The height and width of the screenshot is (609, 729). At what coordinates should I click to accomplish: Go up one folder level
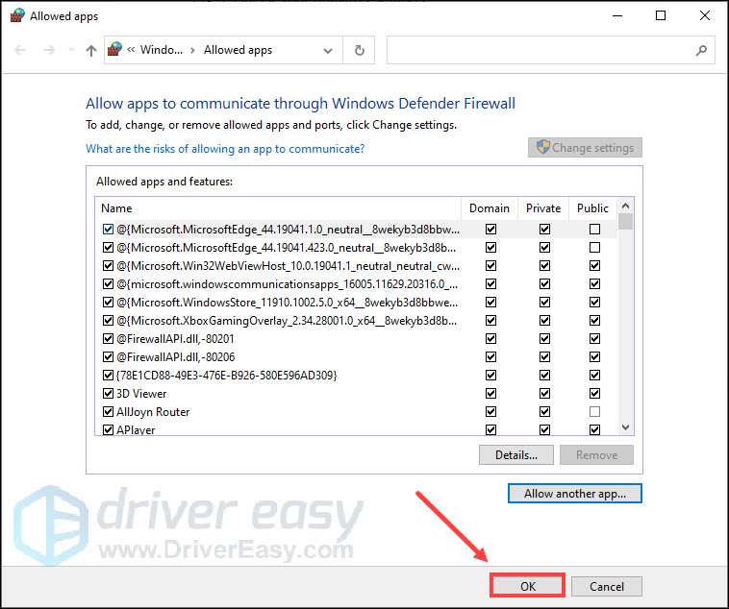click(91, 50)
